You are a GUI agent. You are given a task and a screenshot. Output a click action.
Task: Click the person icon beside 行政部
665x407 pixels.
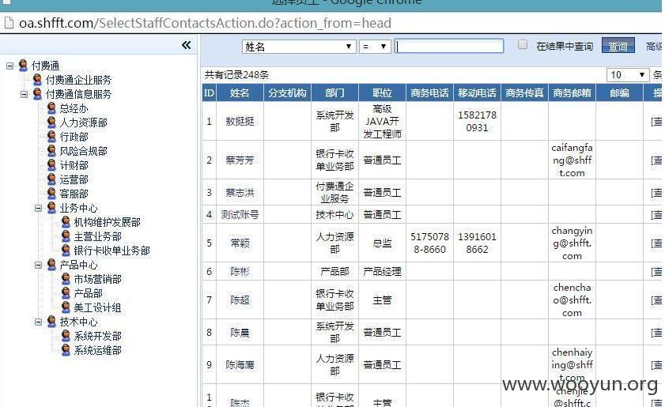pyautogui.click(x=51, y=137)
